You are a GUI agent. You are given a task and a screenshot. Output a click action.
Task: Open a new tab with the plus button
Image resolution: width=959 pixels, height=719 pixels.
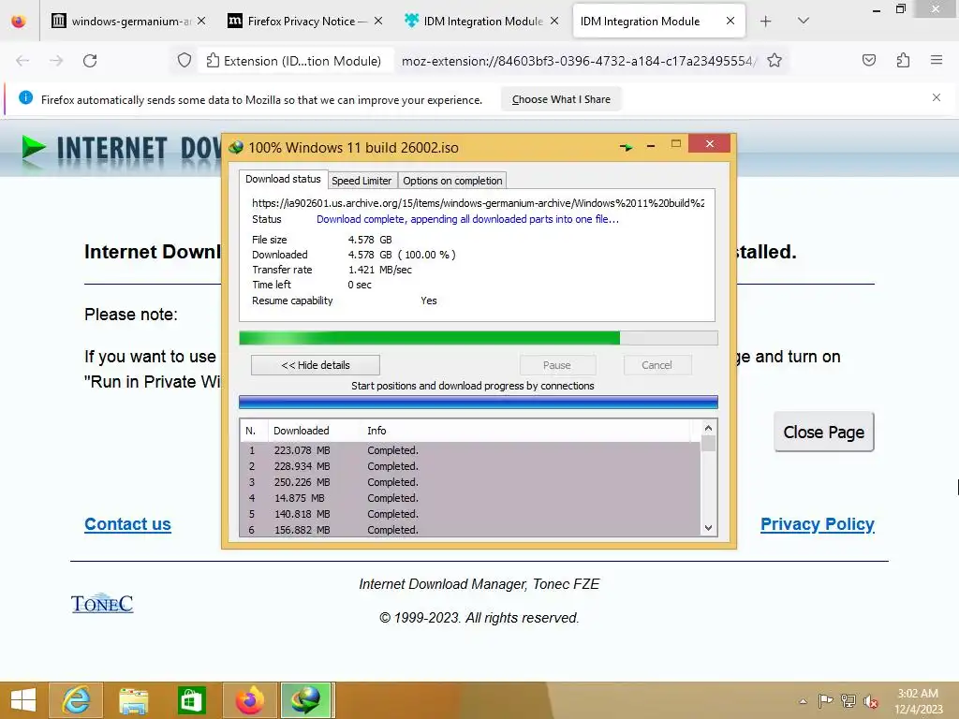765,22
